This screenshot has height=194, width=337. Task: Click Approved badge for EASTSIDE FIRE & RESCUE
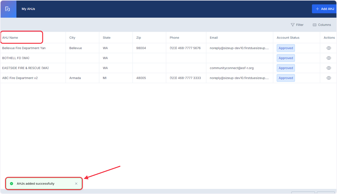click(x=286, y=68)
